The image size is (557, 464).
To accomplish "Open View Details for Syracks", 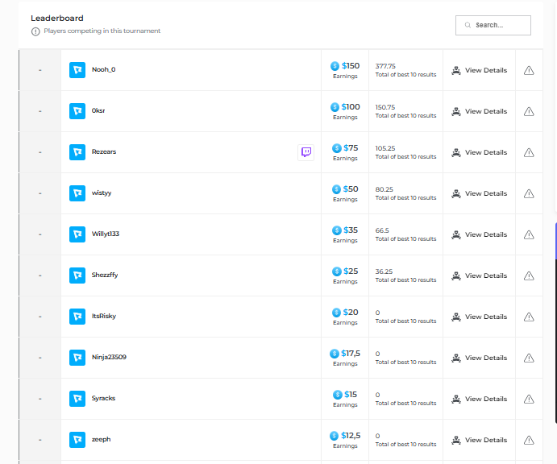I will 479,399.
